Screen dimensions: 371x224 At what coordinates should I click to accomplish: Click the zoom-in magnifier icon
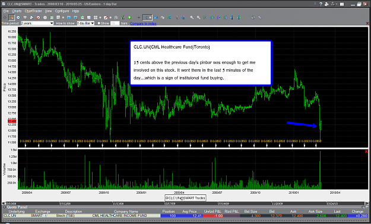(192, 18)
